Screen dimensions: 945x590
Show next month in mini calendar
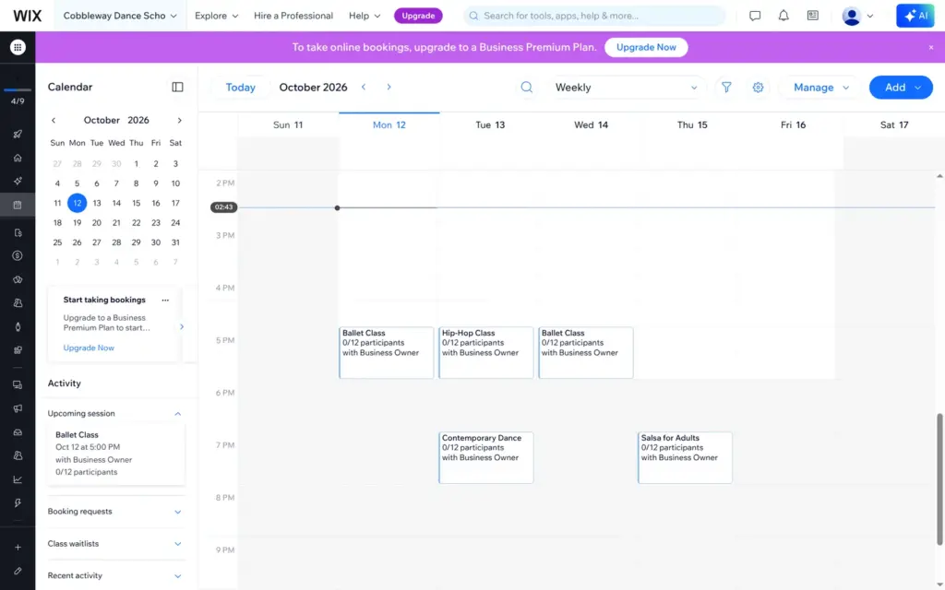(x=179, y=121)
